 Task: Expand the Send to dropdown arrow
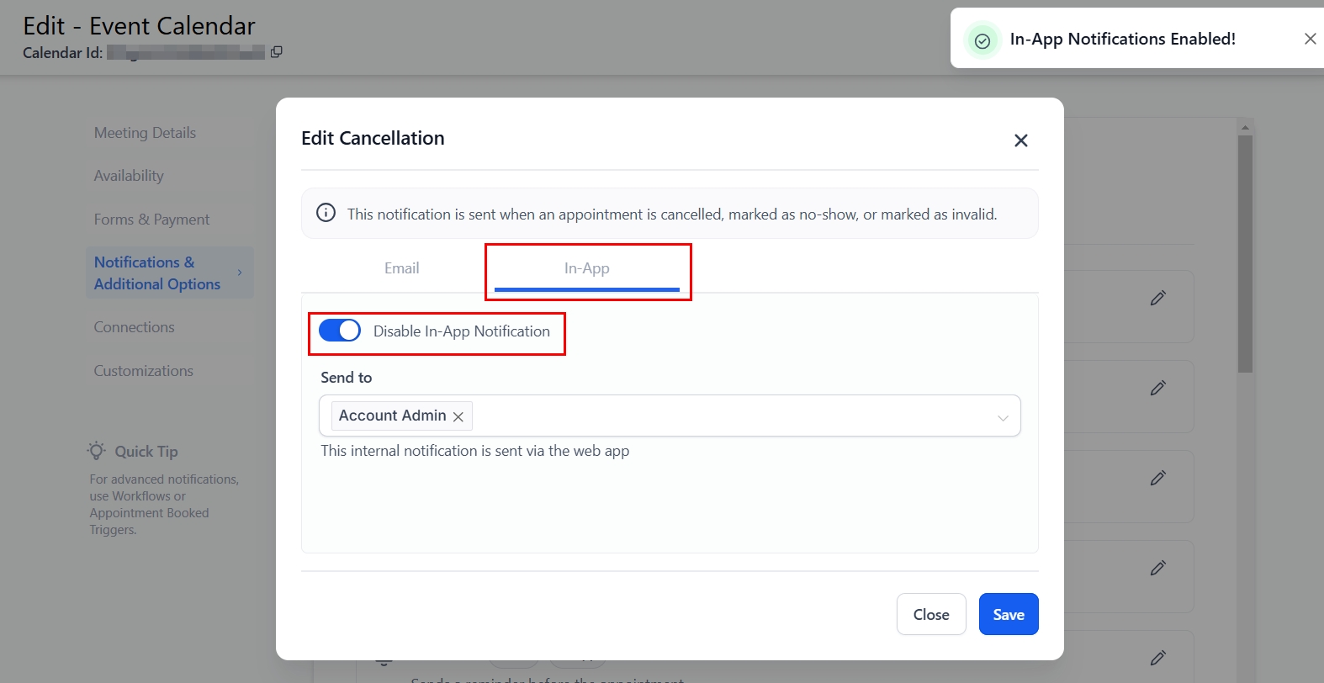pyautogui.click(x=1003, y=417)
